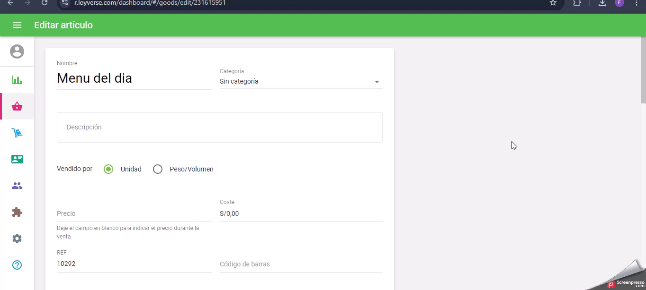Open the user account profile icon

[x=17, y=51]
